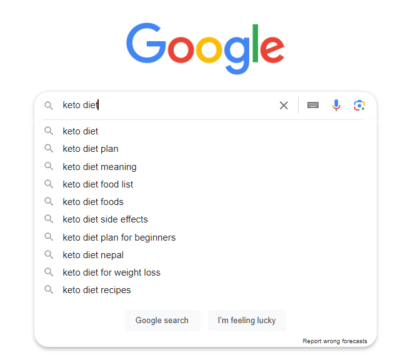Click inside the search text field
Screen dimensions: 413x360
(181, 105)
